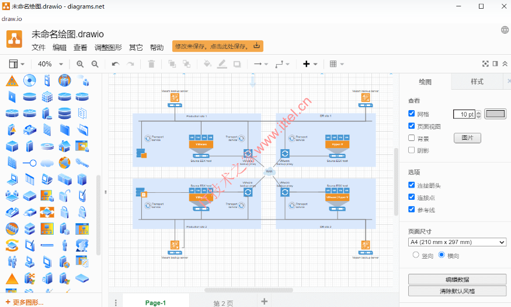The width and height of the screenshot is (511, 307).
Task: Open the table insert dropdown
Action: coord(336,64)
